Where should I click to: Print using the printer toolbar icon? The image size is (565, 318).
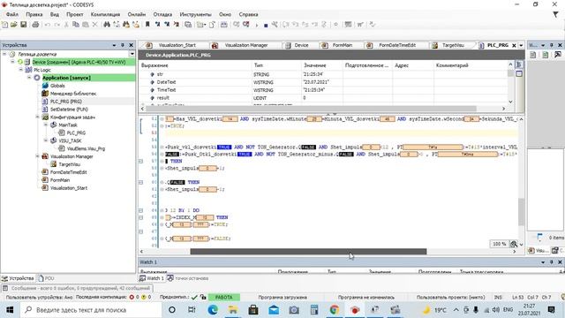point(35,25)
